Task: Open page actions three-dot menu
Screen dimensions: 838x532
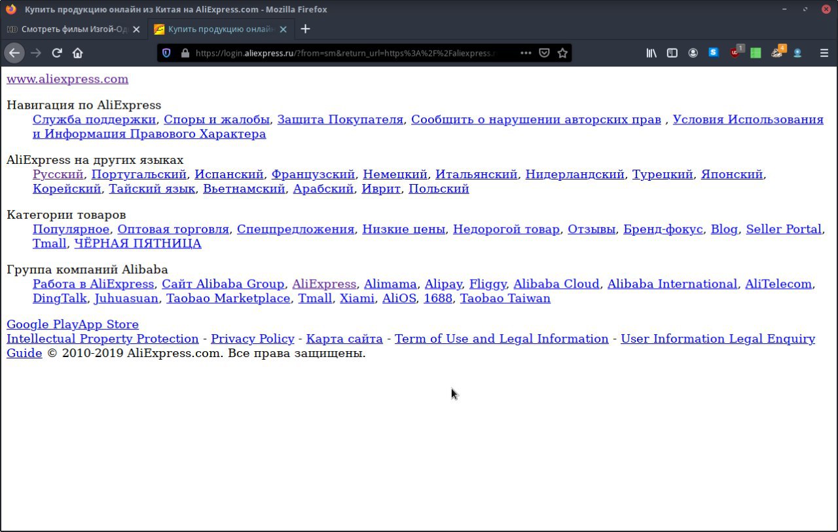Action: tap(526, 53)
